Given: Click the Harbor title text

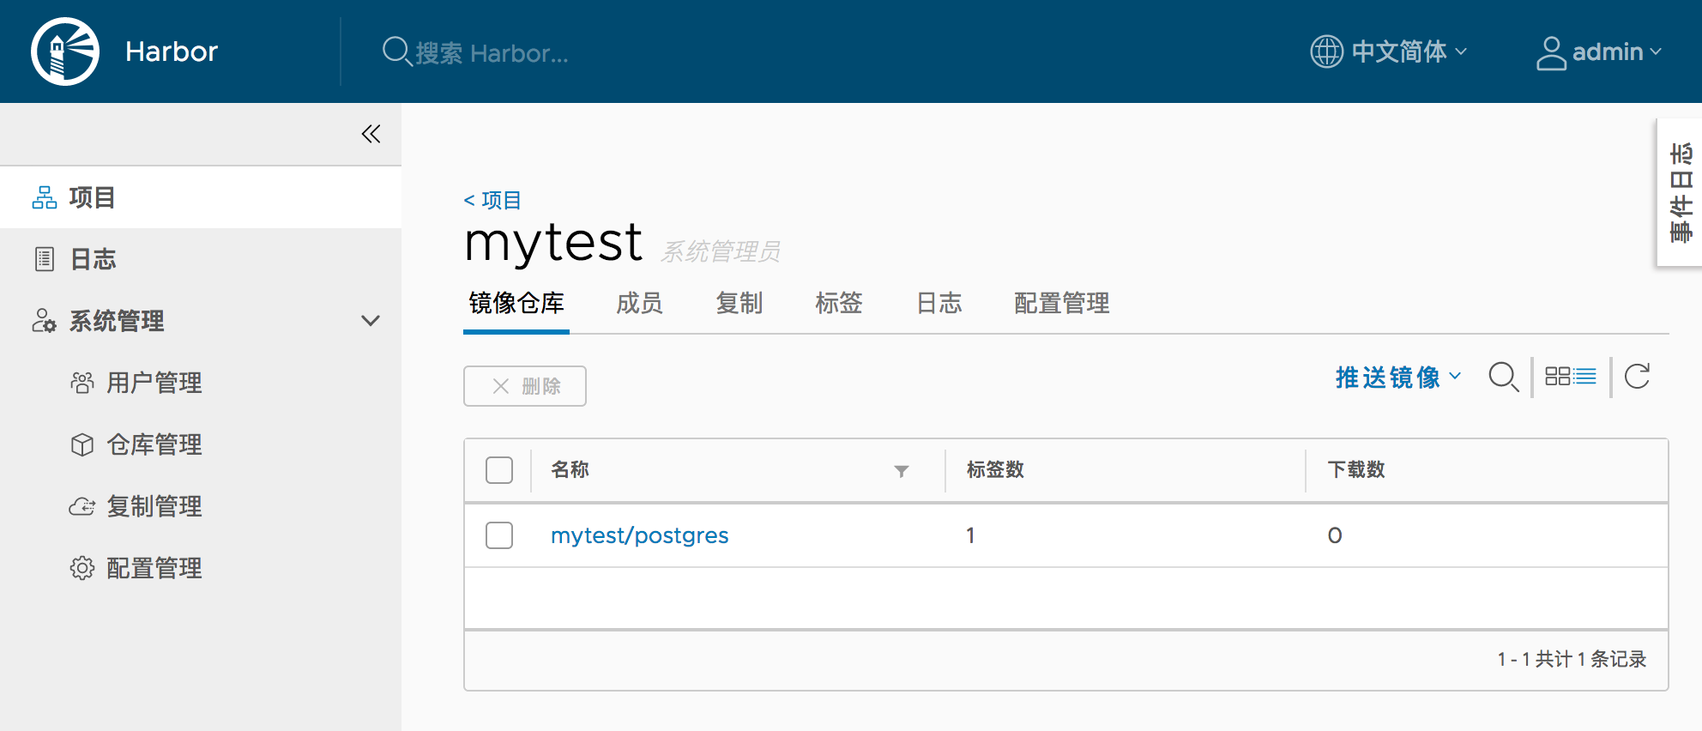Looking at the screenshot, I should click(x=172, y=51).
